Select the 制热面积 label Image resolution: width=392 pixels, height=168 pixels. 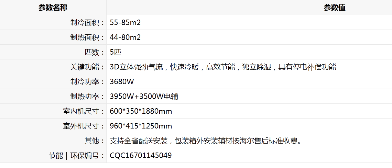click(x=87, y=37)
